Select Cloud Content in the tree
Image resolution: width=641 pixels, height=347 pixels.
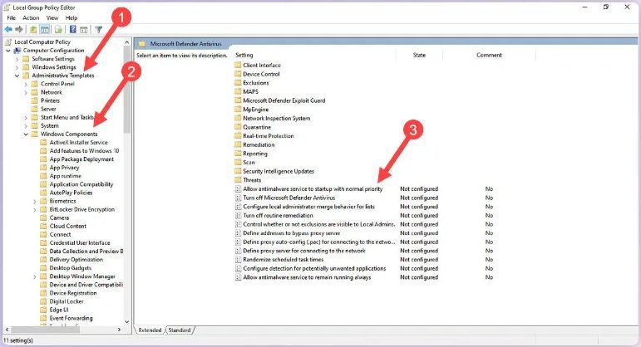pos(68,226)
